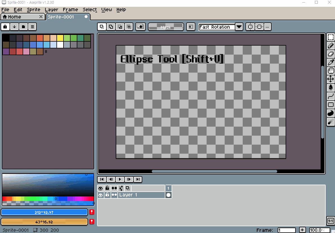
Task: Open the Layer menu
Action: (51, 10)
